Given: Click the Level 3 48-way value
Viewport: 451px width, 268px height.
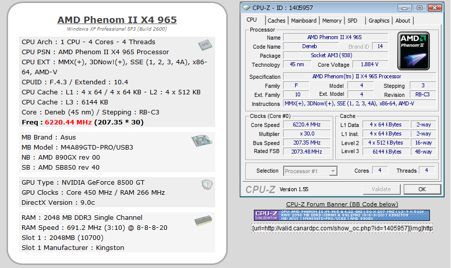Looking at the screenshot, I should click(x=423, y=152).
